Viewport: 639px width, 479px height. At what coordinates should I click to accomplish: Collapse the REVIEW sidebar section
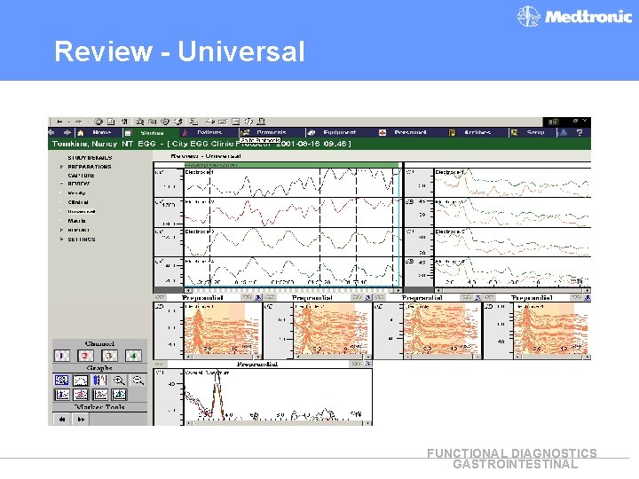coord(61,184)
